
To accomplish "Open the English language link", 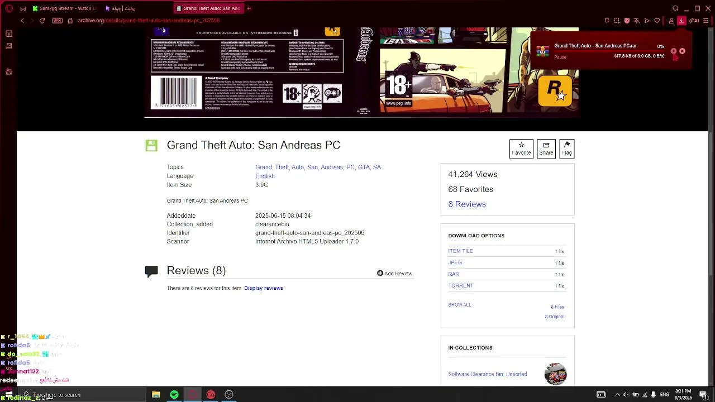I will pos(265,176).
